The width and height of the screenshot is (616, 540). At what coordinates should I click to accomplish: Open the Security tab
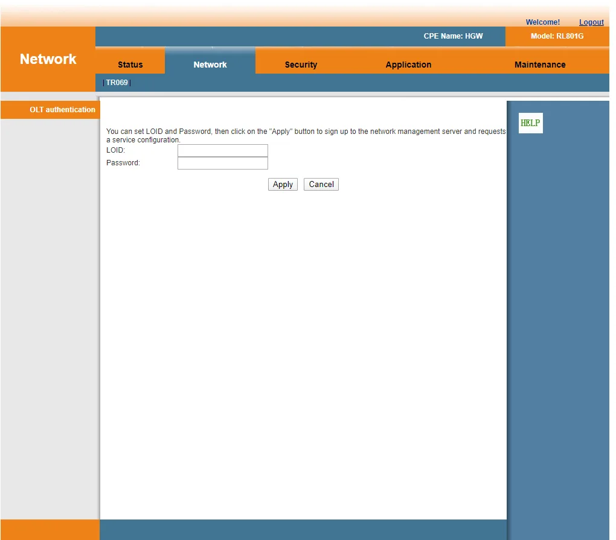pos(301,65)
